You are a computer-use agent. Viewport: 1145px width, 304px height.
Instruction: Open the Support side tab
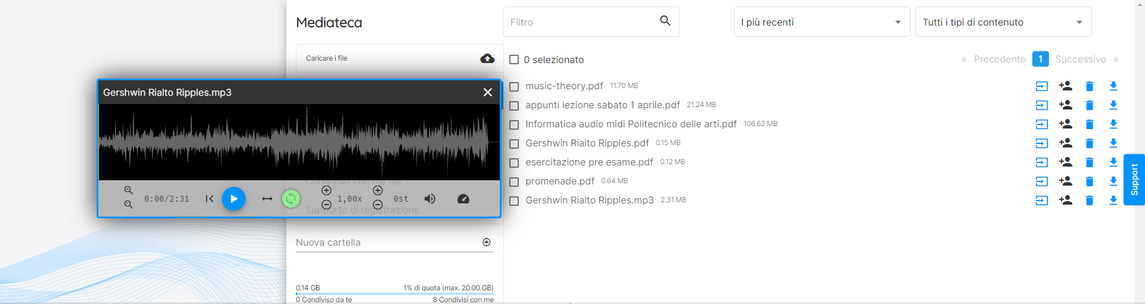(1134, 180)
